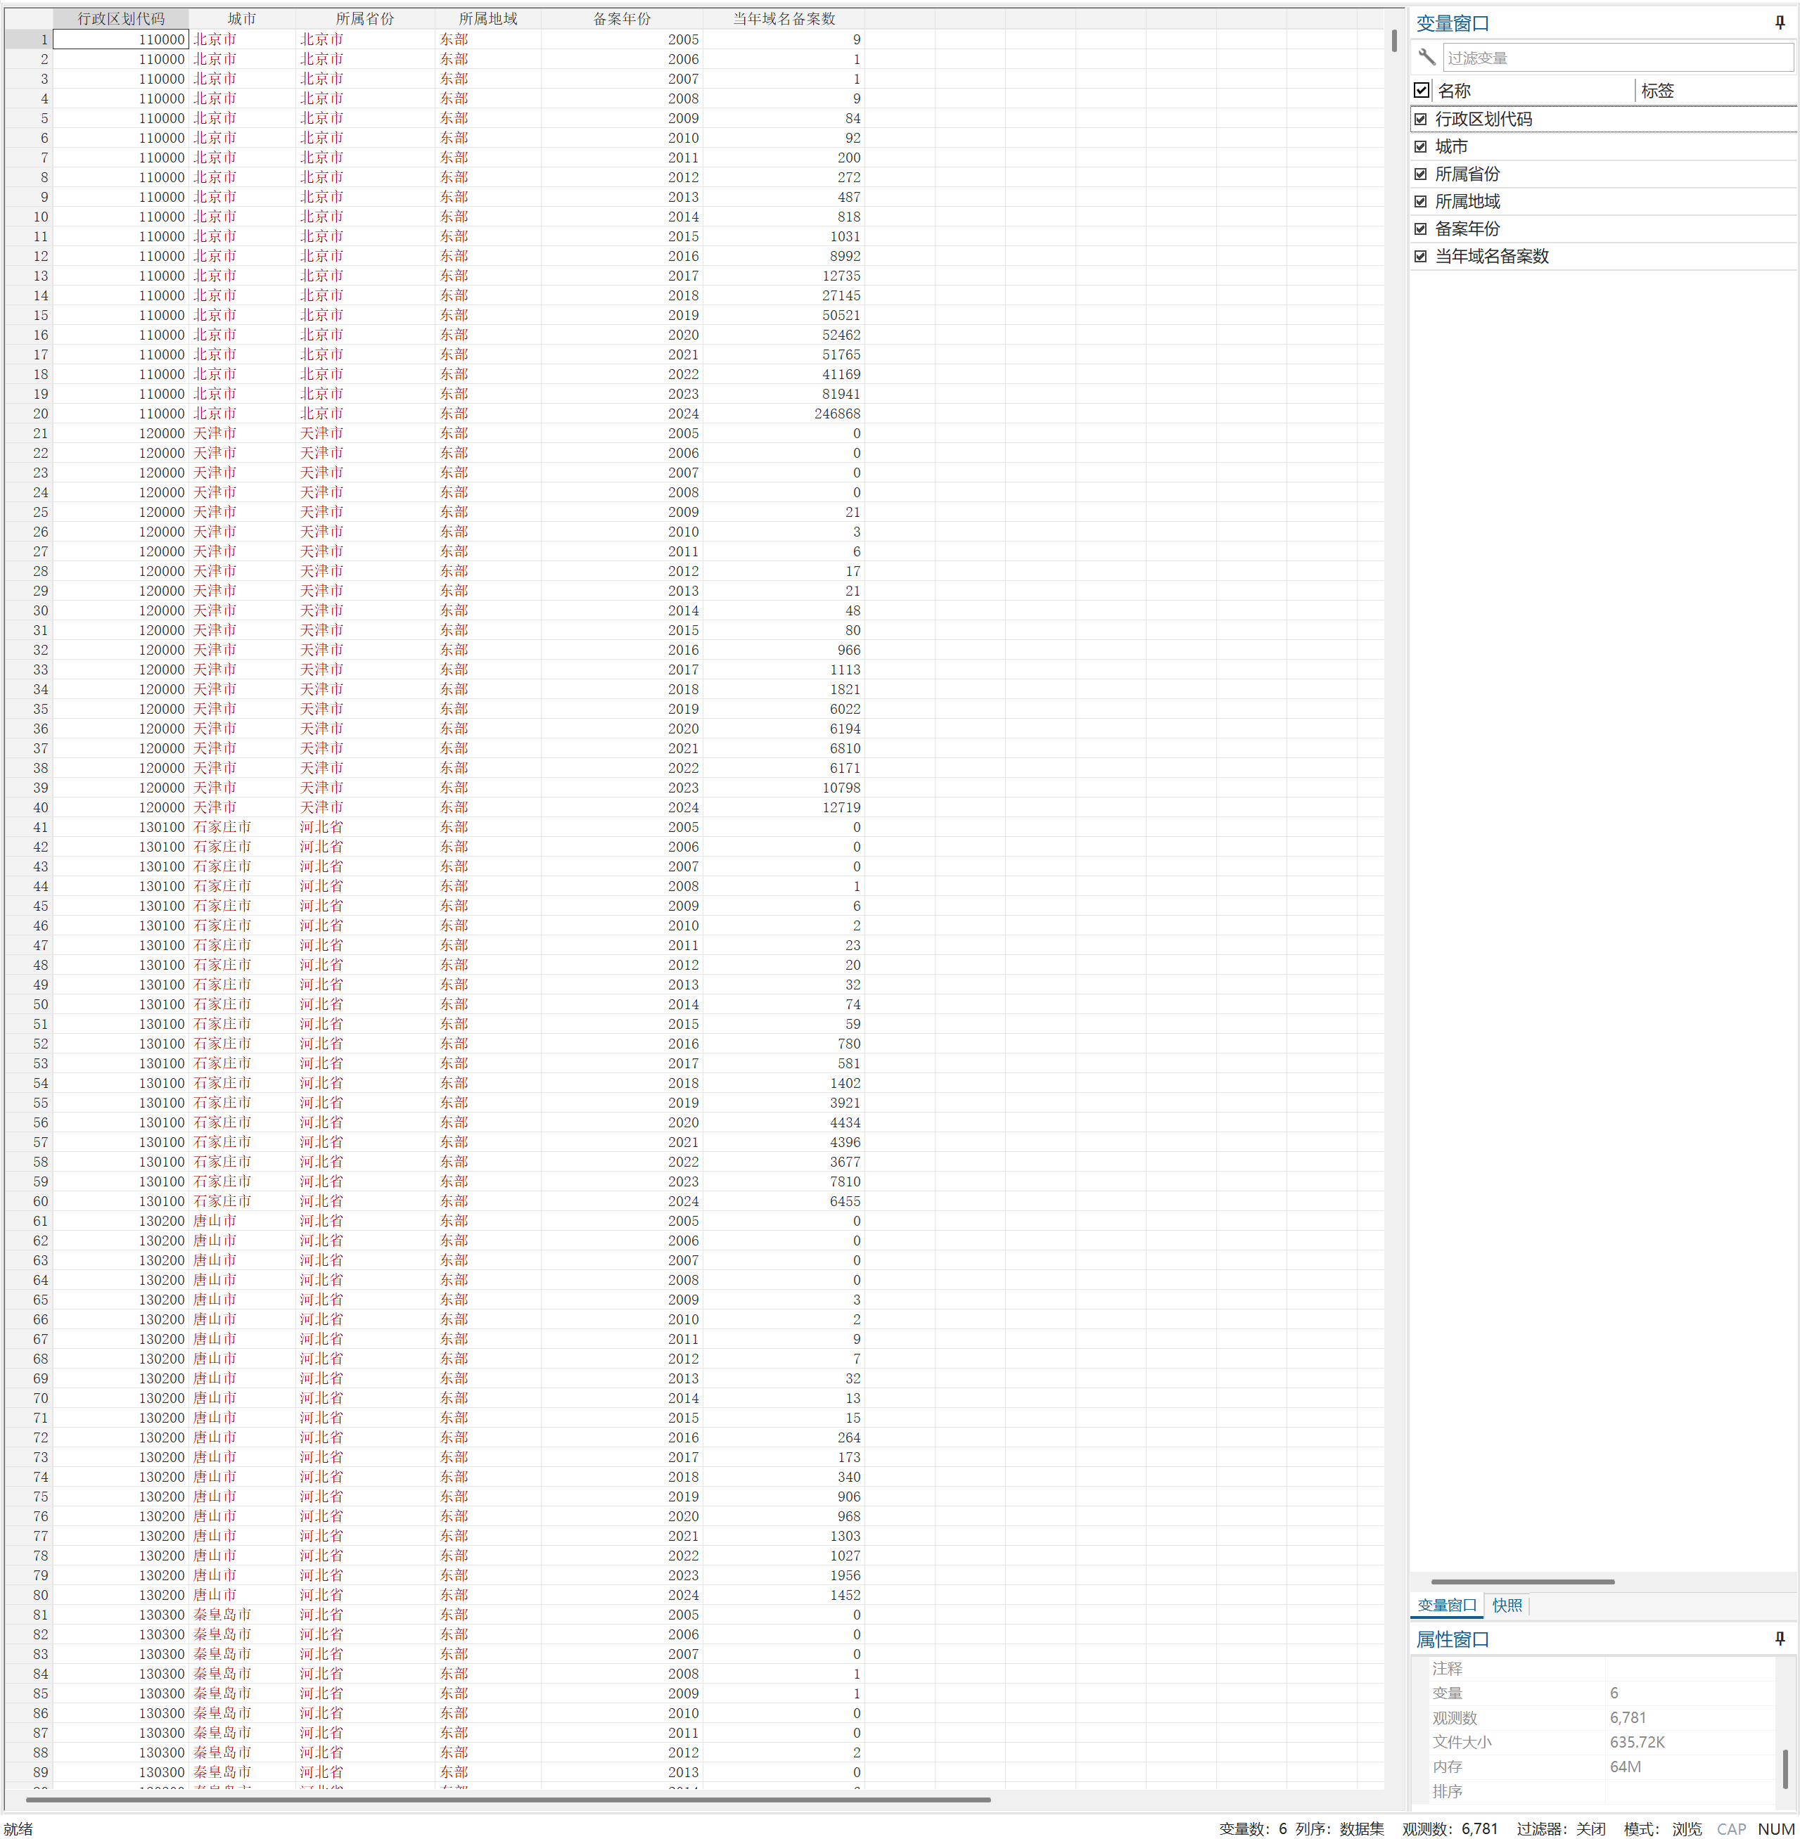Viewport: 1800px width, 1839px height.
Task: Select the 所属地域 variable in the list
Action: (x=1467, y=201)
